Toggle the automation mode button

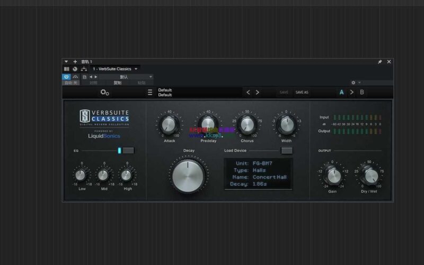(x=71, y=83)
